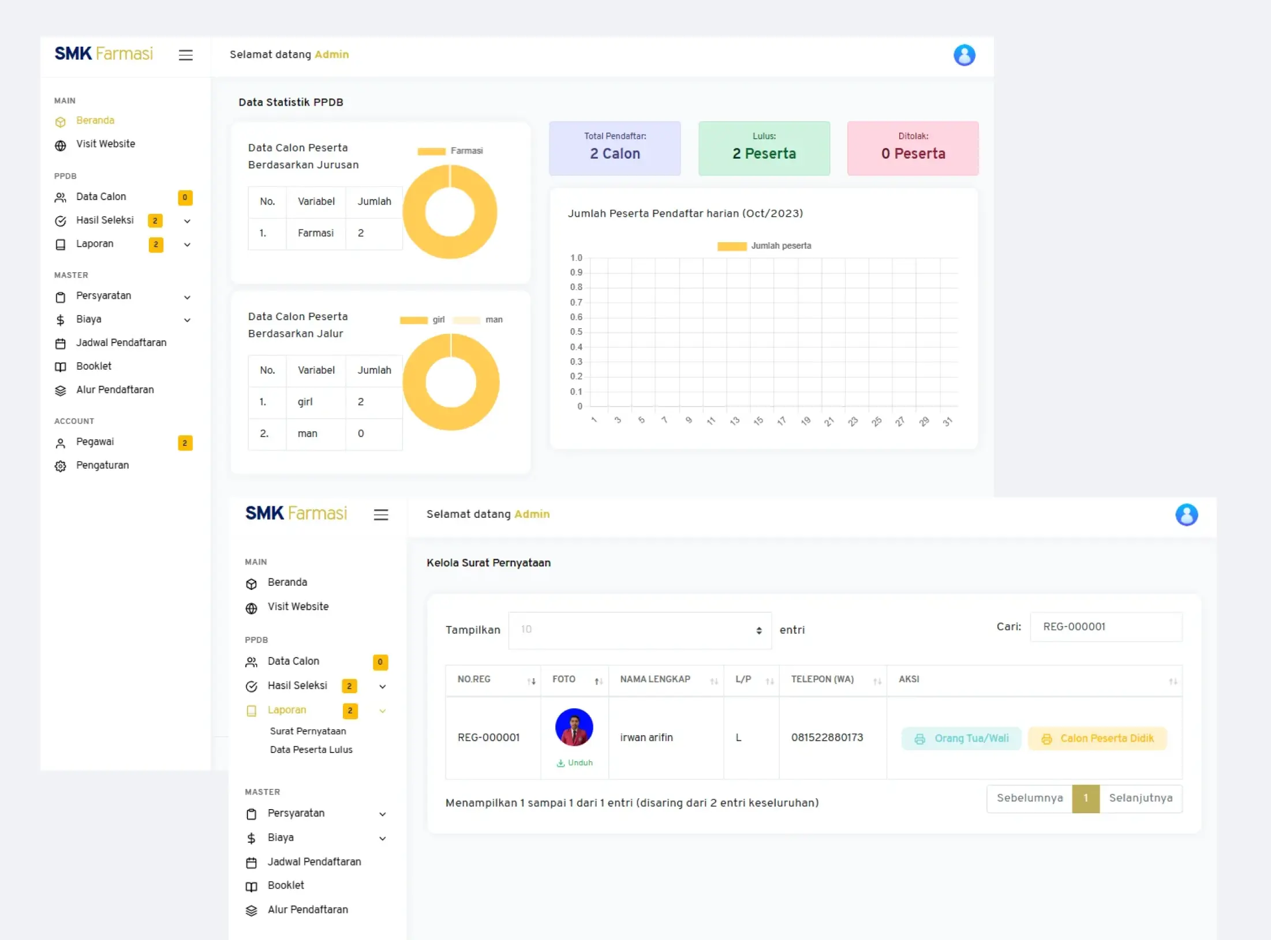Screen dimensions: 1271x940
Task: Click the user avatar icon in lower panel
Action: pyautogui.click(x=1186, y=514)
